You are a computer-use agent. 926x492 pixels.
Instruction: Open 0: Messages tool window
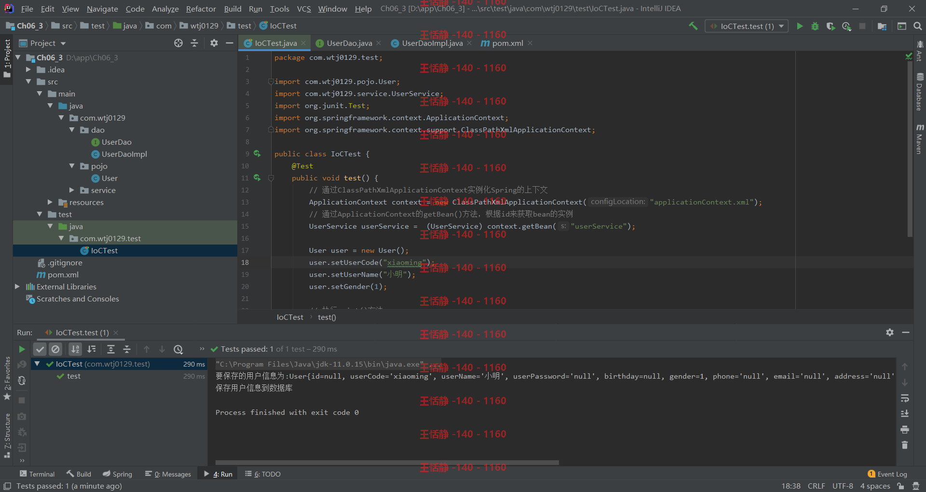click(168, 474)
